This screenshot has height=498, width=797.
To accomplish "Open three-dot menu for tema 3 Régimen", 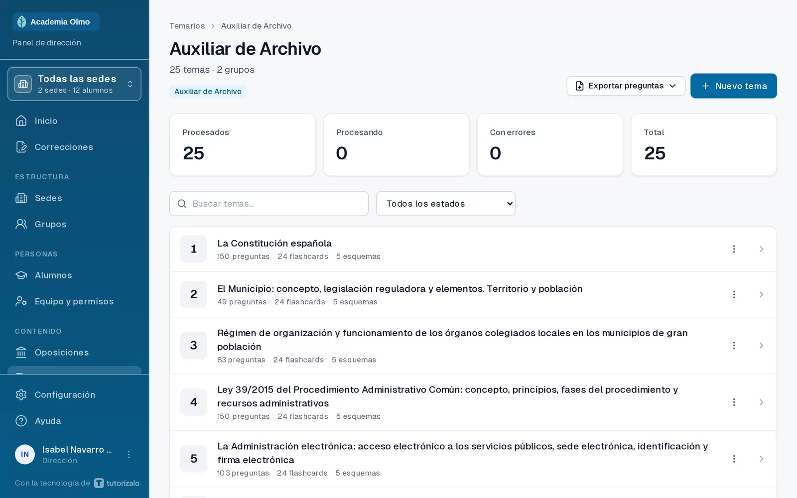I will [734, 346].
